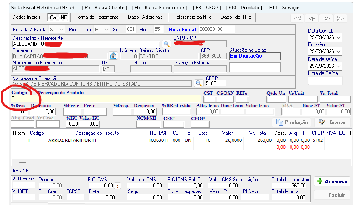Go to first record with the double-left arrow
353x205 pixels.
point(297,19)
